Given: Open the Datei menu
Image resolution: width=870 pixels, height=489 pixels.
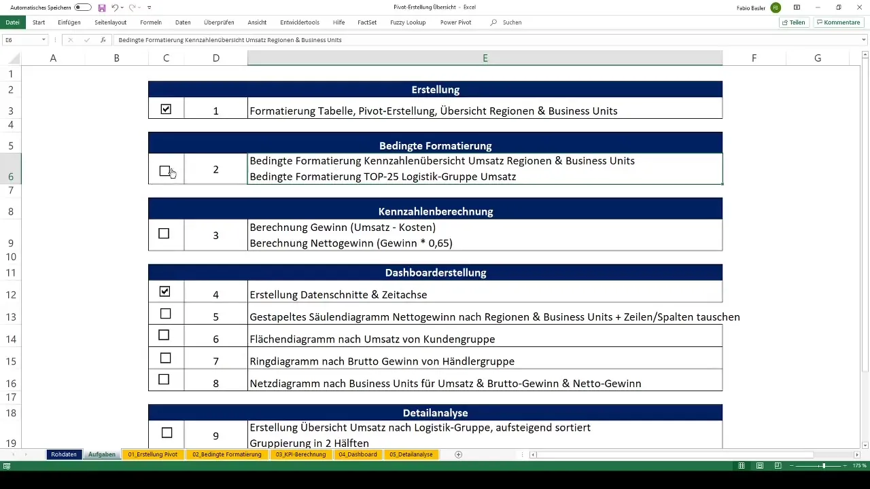Looking at the screenshot, I should click(x=12, y=22).
